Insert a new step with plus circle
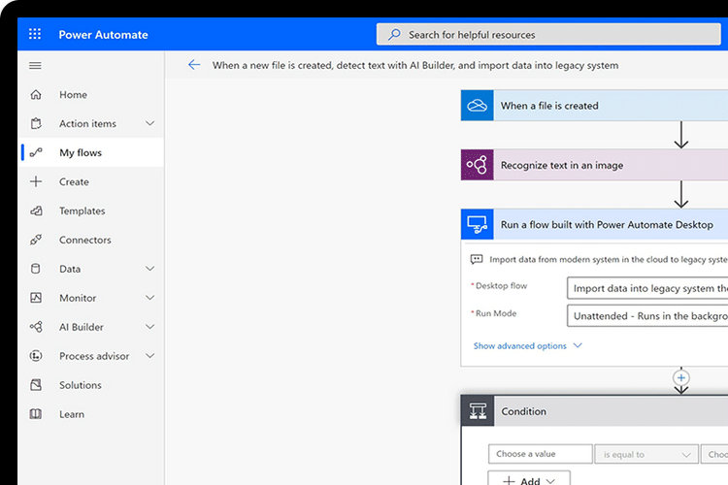Screen dimensions: 728x485 [x=681, y=377]
